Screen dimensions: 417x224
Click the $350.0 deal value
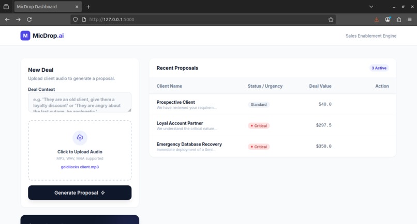(324, 146)
